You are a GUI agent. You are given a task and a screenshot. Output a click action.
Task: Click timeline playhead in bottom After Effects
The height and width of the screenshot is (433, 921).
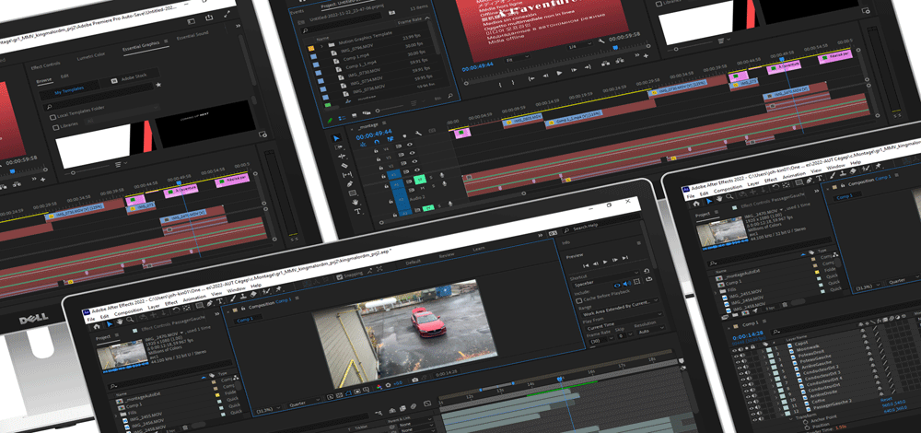[560, 380]
